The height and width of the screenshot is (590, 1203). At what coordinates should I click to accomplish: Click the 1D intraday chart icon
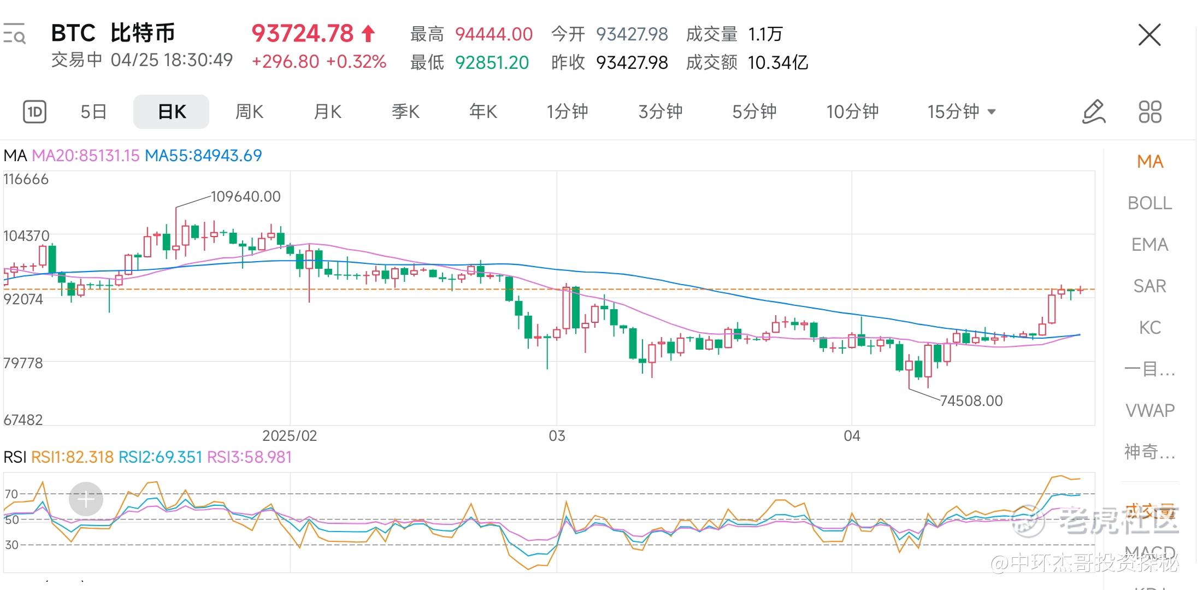34,112
